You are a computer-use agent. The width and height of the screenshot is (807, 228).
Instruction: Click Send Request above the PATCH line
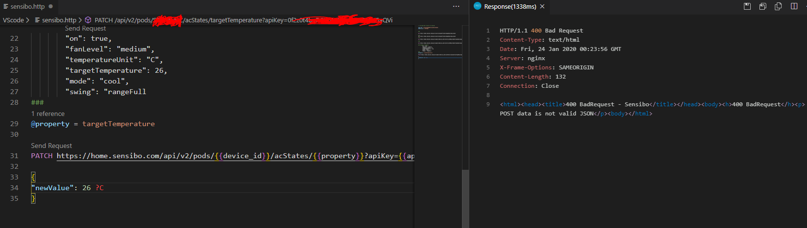pyautogui.click(x=51, y=146)
